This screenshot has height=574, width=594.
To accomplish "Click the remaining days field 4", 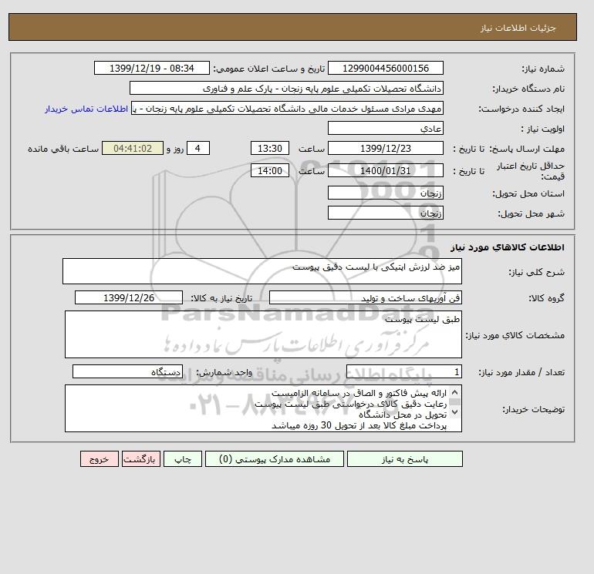I will point(198,149).
